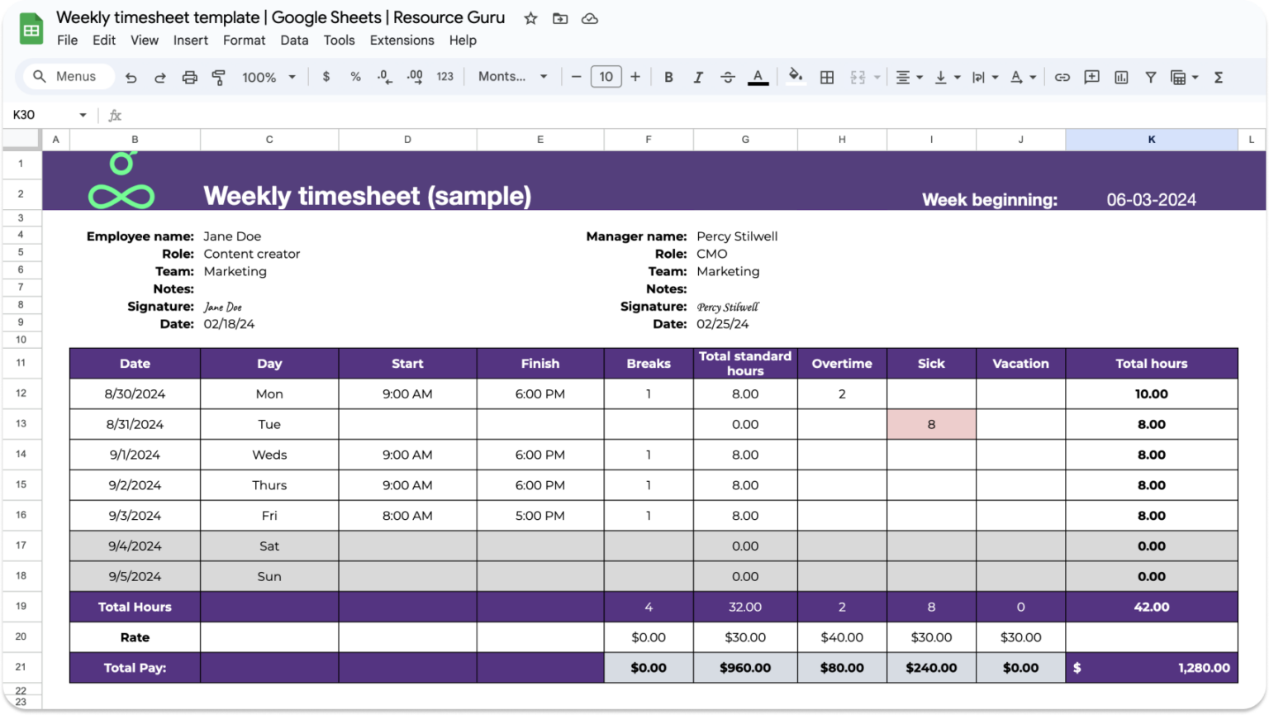The width and height of the screenshot is (1269, 715).
Task: Open the Montserrat font selector
Action: pos(508,77)
